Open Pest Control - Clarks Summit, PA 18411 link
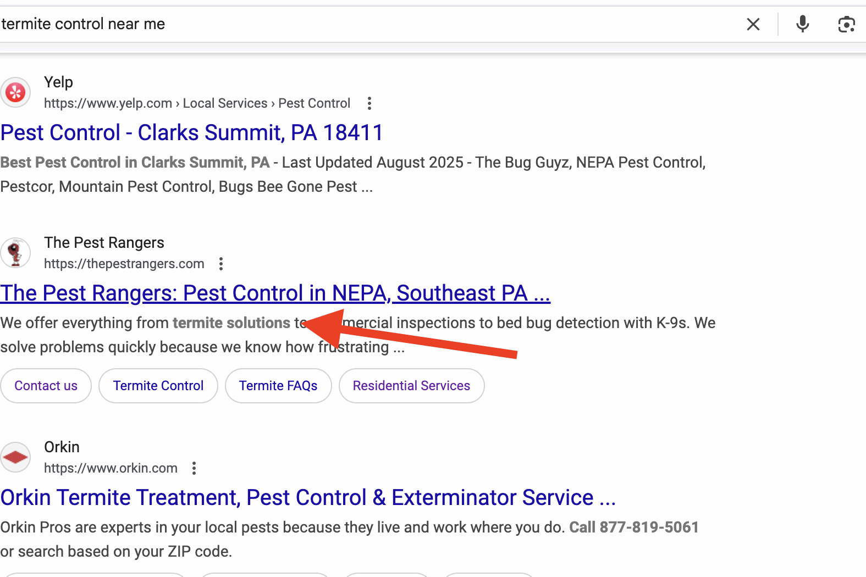This screenshot has width=866, height=577. click(x=192, y=132)
